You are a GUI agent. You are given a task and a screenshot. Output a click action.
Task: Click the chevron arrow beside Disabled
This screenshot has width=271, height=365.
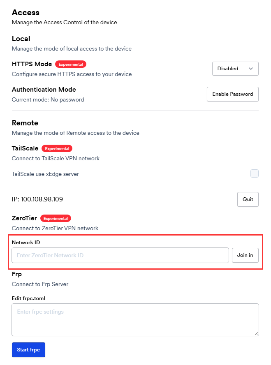251,69
